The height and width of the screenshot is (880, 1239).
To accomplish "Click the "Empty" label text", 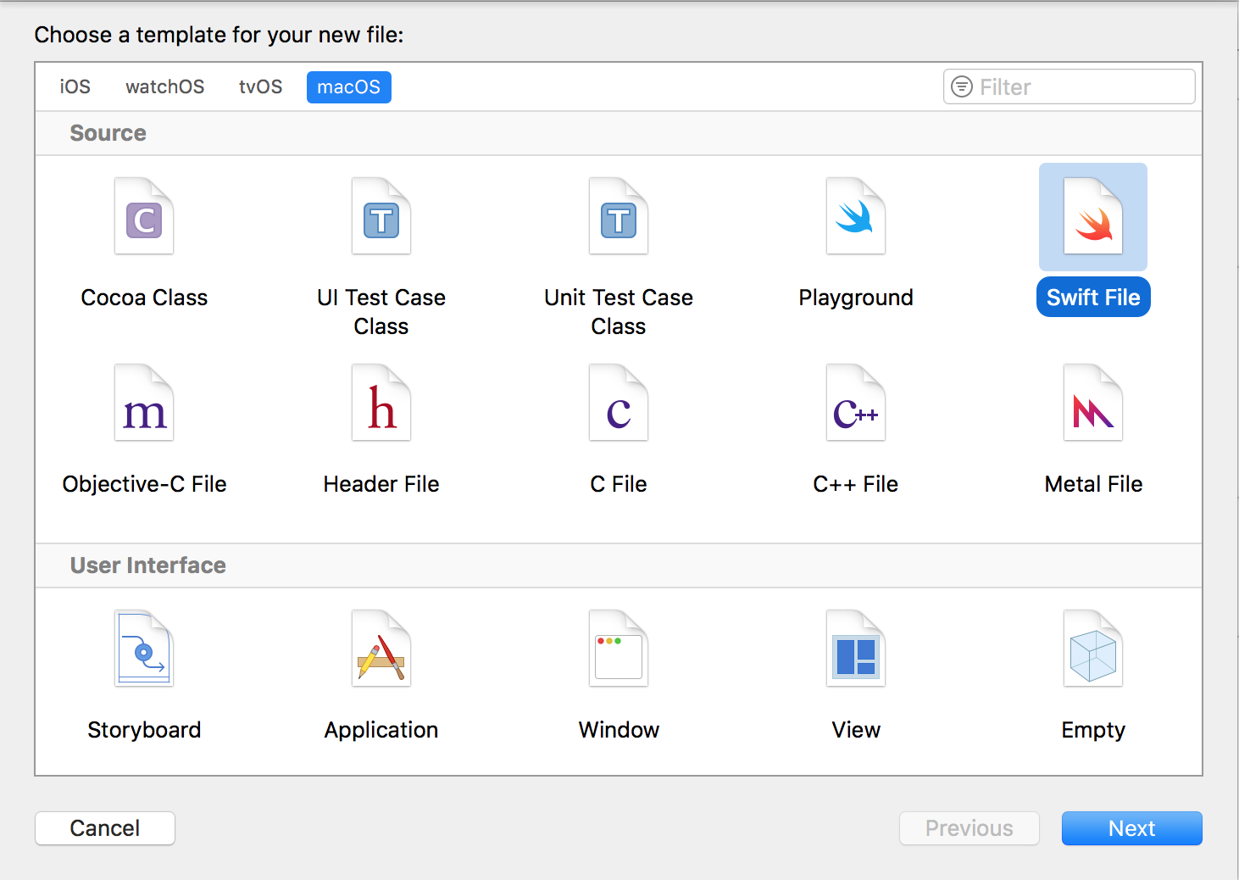I will pos(1093,730).
